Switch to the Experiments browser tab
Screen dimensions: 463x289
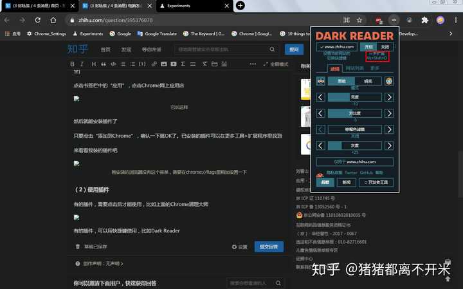pos(194,6)
